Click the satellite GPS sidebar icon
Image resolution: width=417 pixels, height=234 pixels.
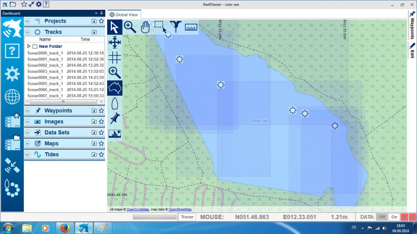[x=12, y=165]
